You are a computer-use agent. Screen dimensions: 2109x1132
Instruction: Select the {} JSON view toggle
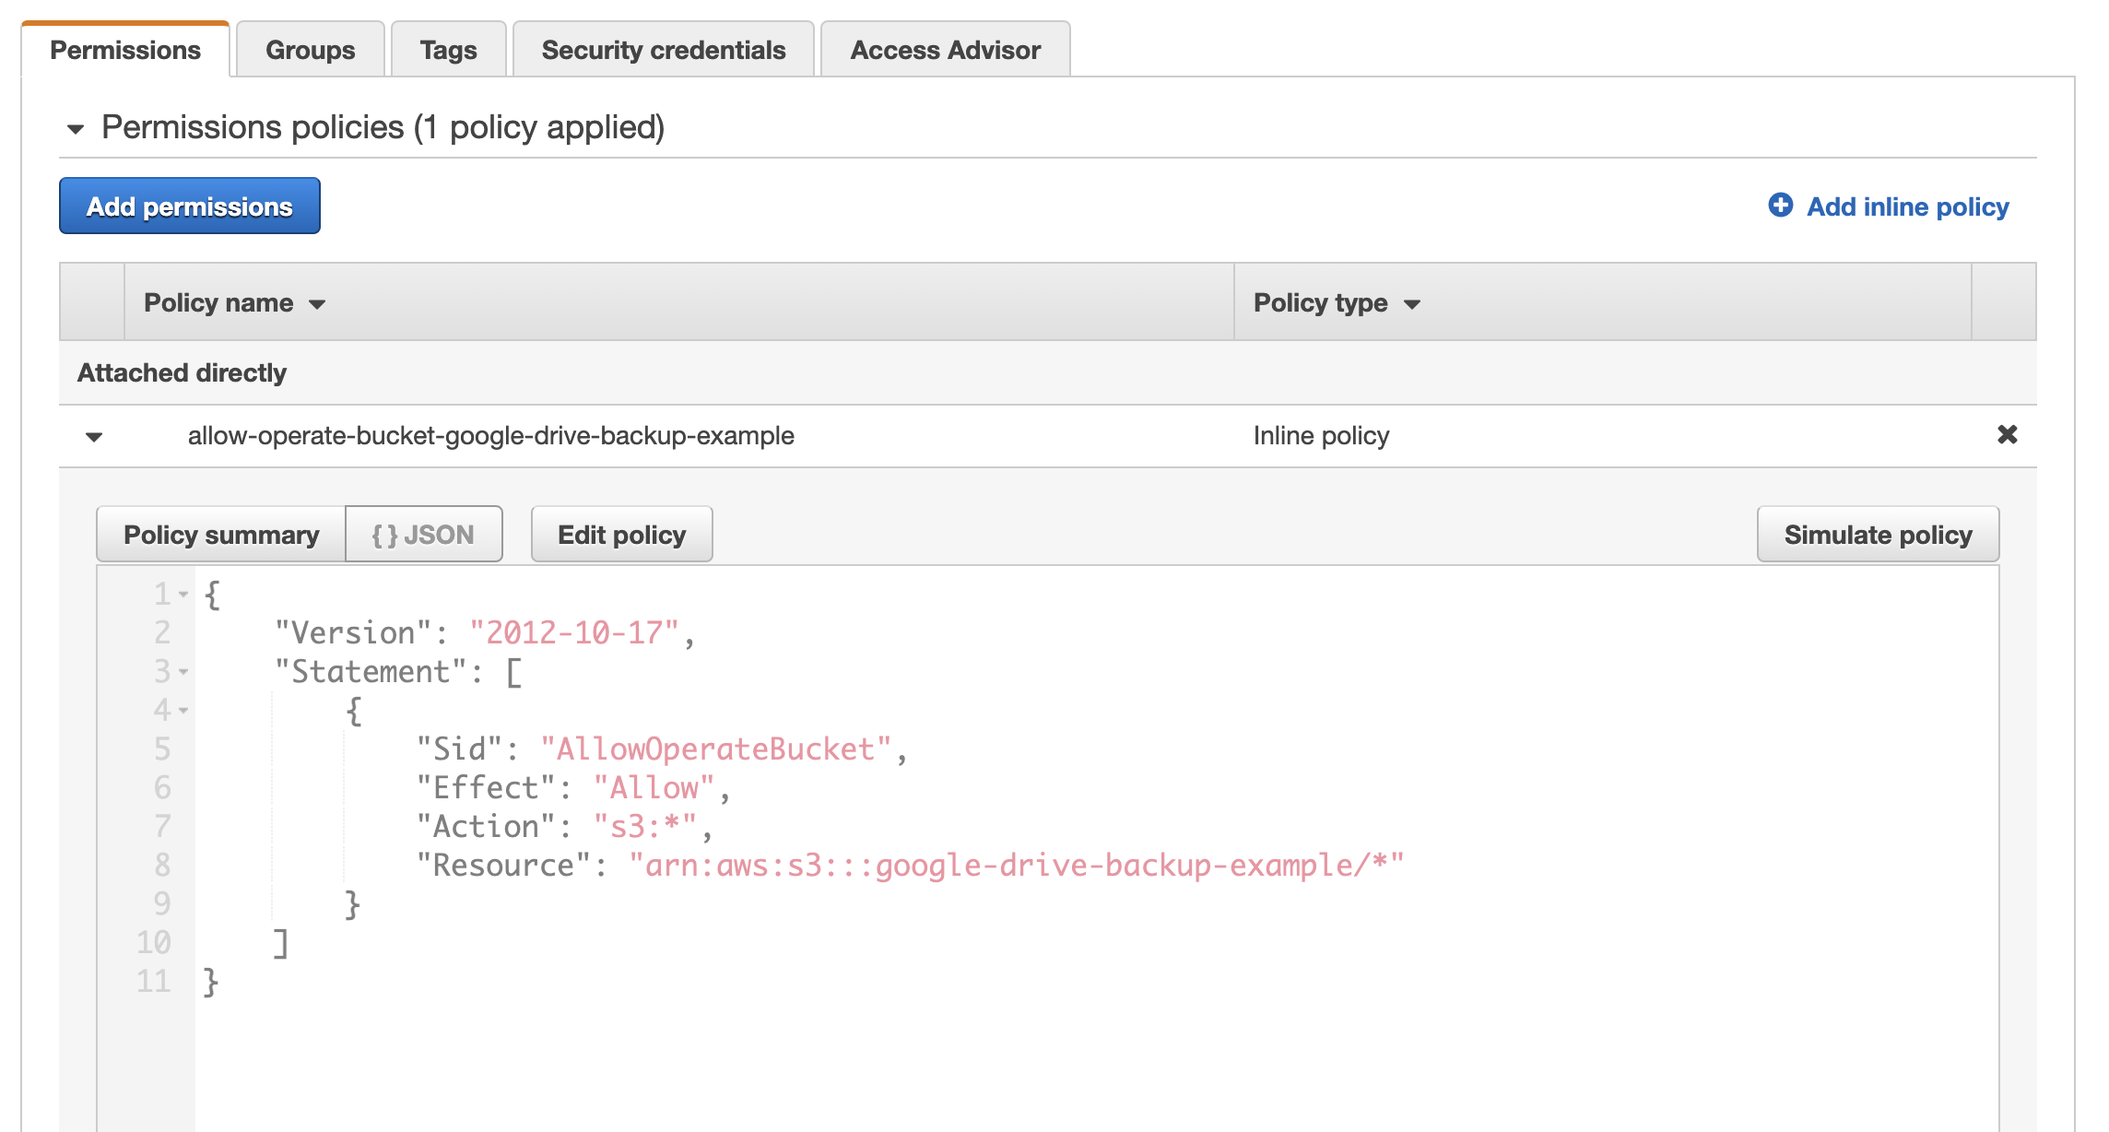(x=423, y=535)
